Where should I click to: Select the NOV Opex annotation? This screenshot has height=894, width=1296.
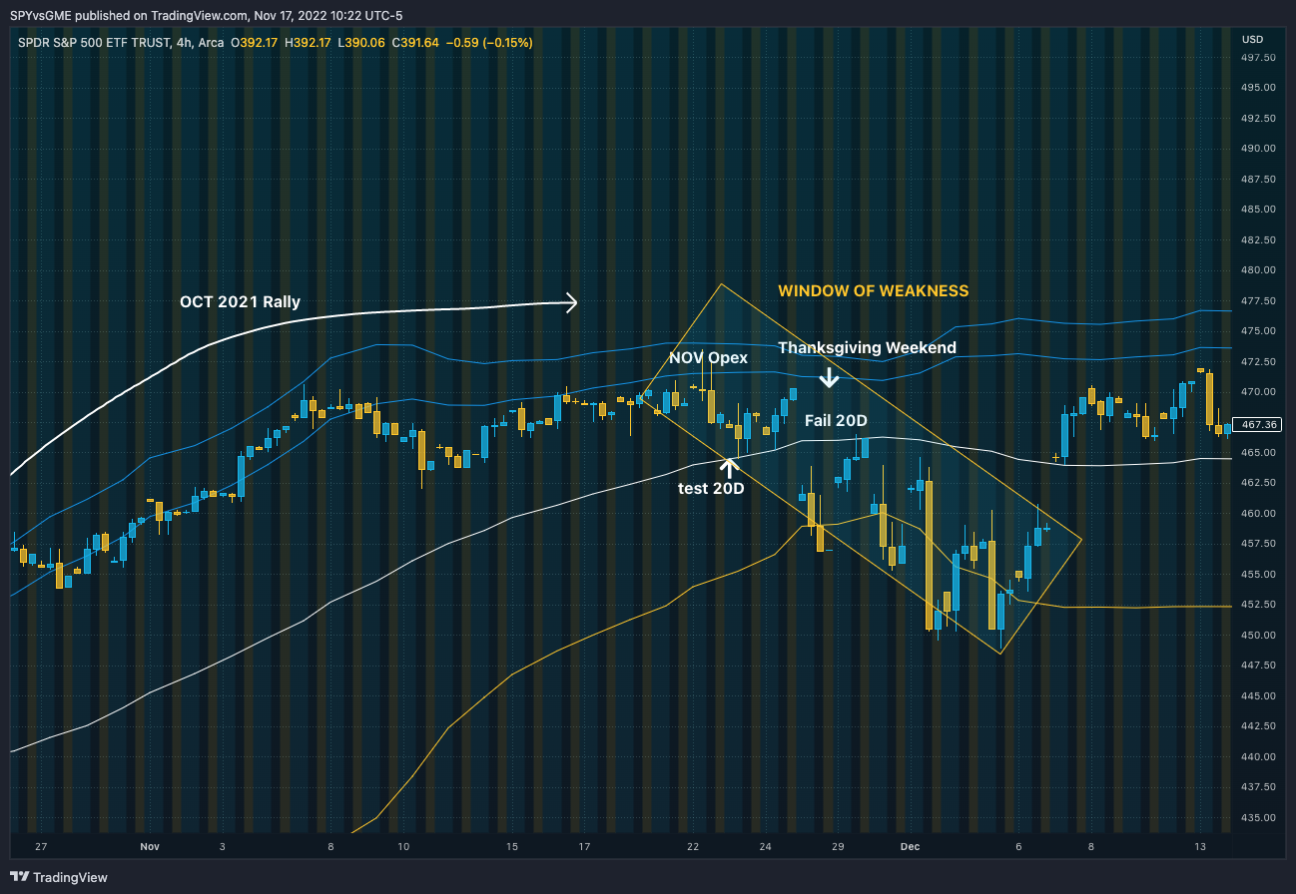708,357
